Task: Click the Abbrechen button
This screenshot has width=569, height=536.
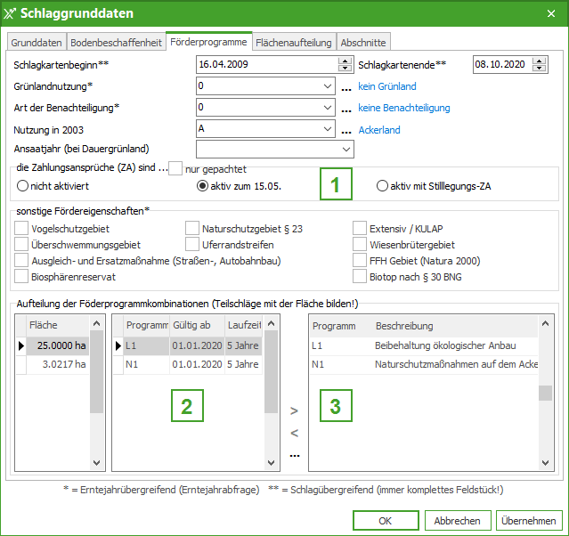Action: click(458, 521)
